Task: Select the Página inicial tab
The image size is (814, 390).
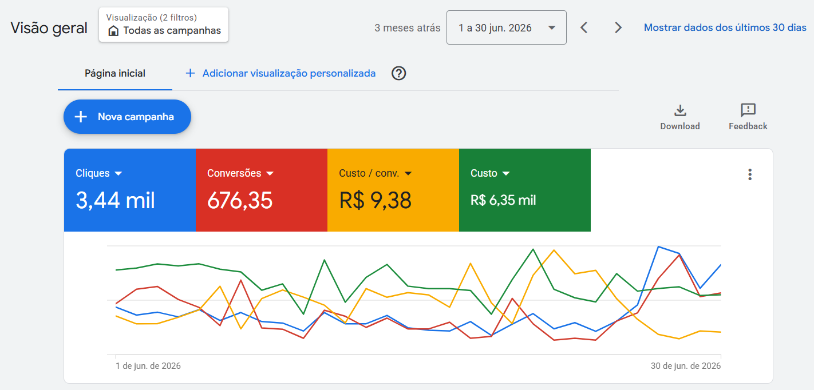Action: click(115, 73)
